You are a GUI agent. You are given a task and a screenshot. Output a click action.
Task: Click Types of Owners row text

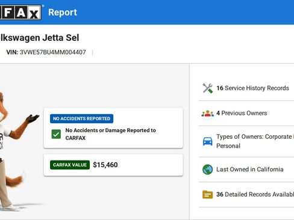coord(255,141)
